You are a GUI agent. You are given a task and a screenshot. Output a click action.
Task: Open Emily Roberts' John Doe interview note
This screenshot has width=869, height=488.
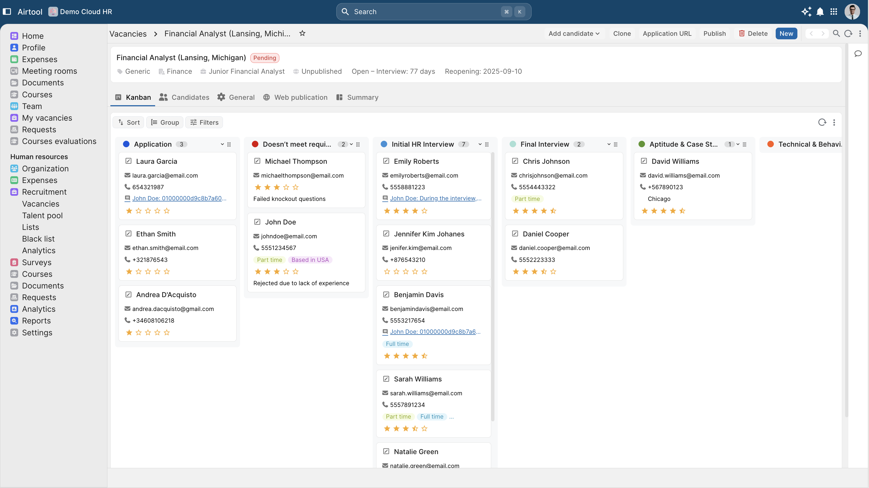[x=436, y=198]
